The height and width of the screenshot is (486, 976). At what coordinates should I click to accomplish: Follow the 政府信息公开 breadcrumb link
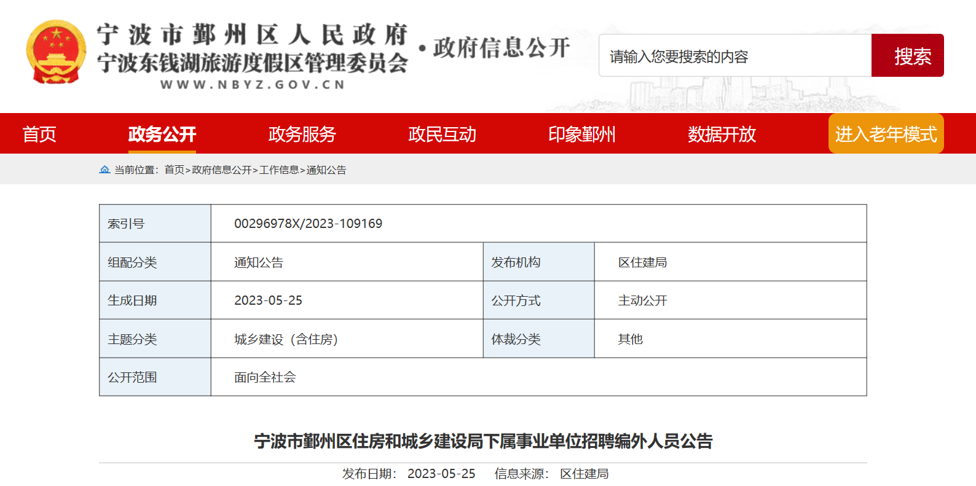click(222, 170)
